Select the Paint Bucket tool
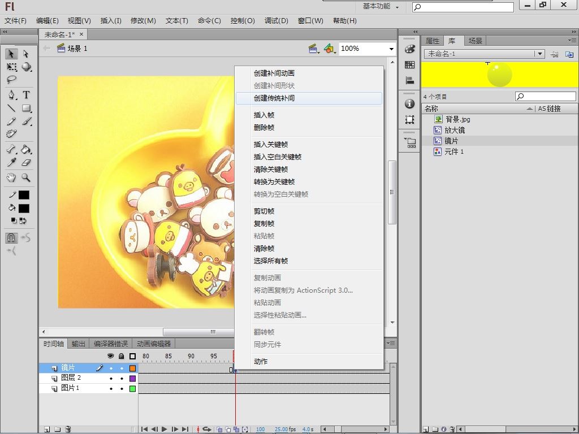579x434 pixels. (26, 149)
